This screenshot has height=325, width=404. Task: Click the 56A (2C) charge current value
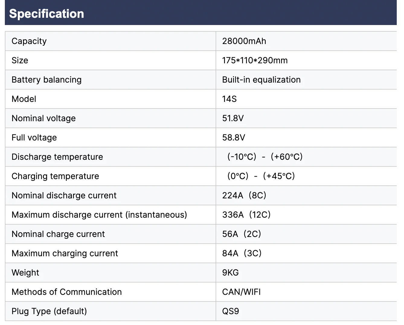[241, 234]
